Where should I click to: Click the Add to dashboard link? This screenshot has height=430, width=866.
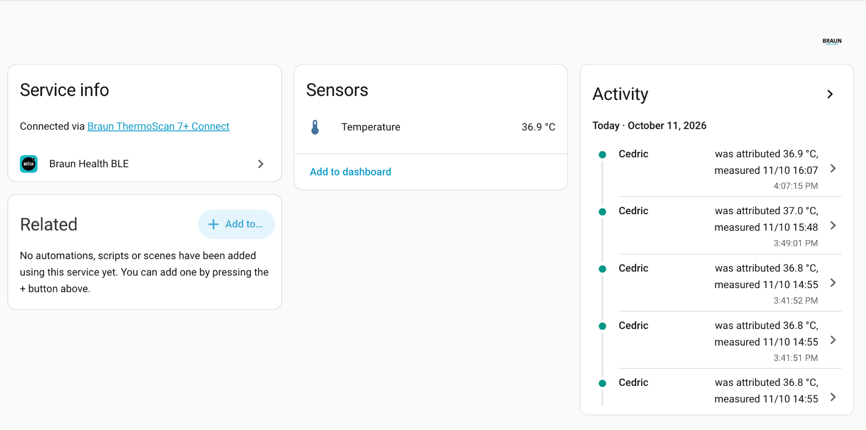[x=350, y=172]
